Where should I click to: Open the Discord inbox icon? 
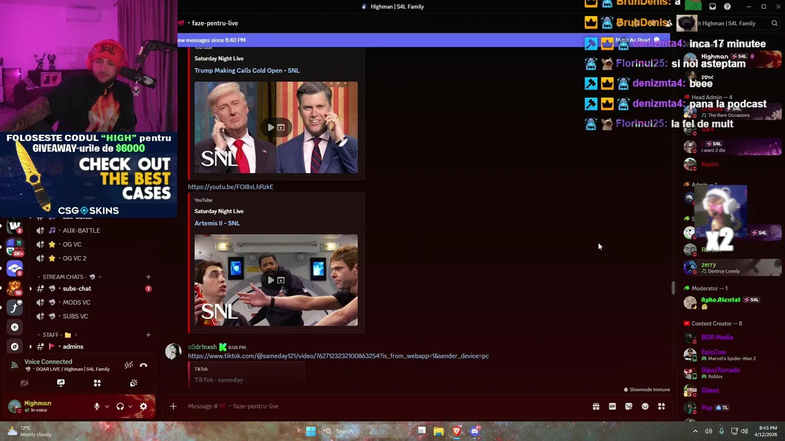pyautogui.click(x=713, y=7)
